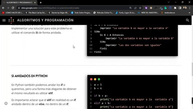Image resolution: width=193 pixels, height=109 pixels.
Task: Open the Chrome profile avatar
Action: [185, 8]
